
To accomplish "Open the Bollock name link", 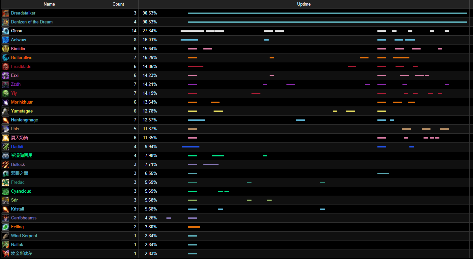I will (x=18, y=165).
